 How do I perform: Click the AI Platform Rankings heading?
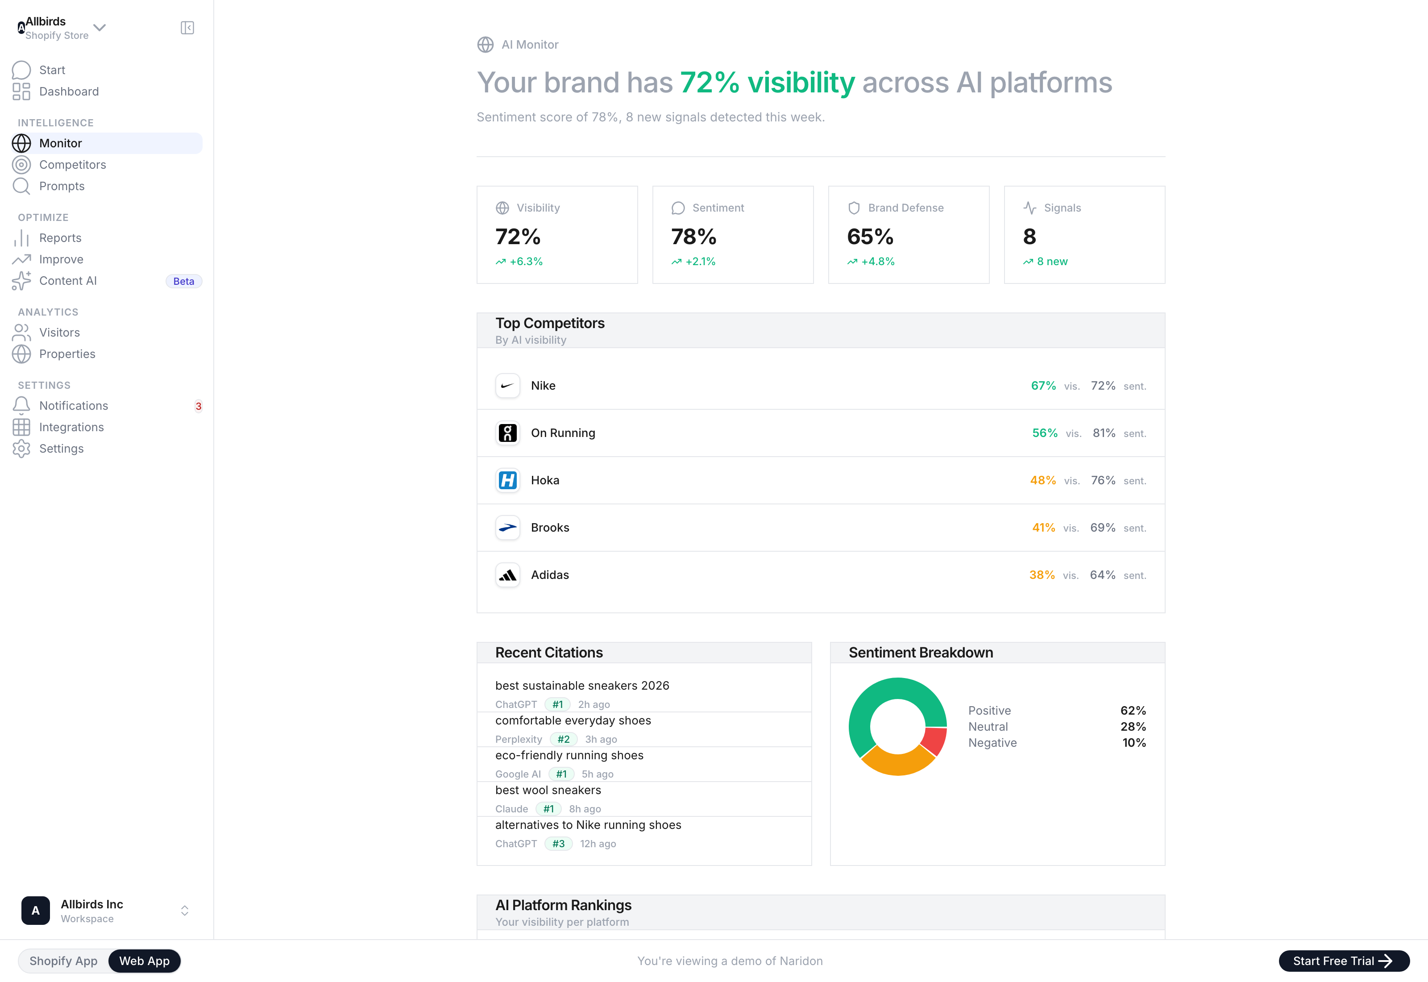click(x=563, y=906)
